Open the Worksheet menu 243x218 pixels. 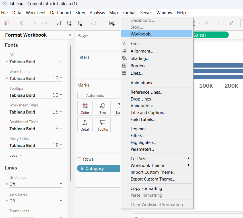pos(36,13)
